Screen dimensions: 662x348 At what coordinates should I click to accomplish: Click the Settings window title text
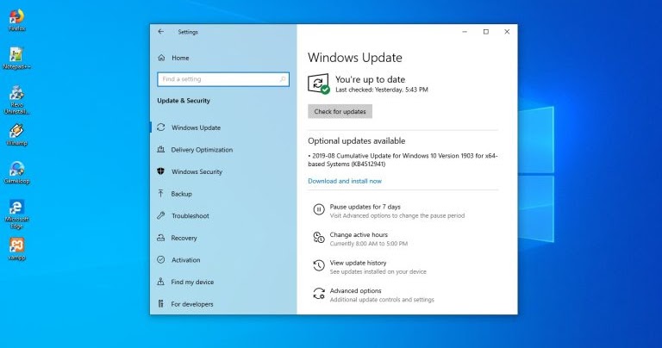[188, 32]
